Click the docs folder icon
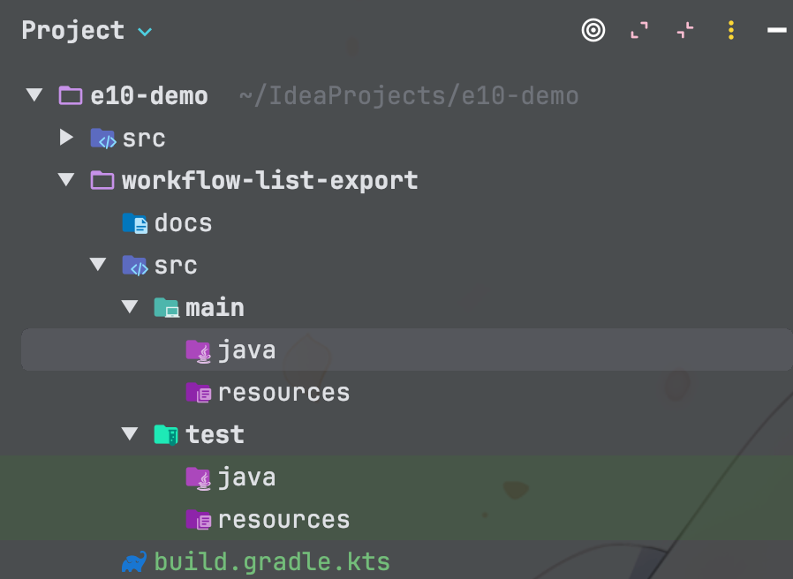 (x=134, y=223)
